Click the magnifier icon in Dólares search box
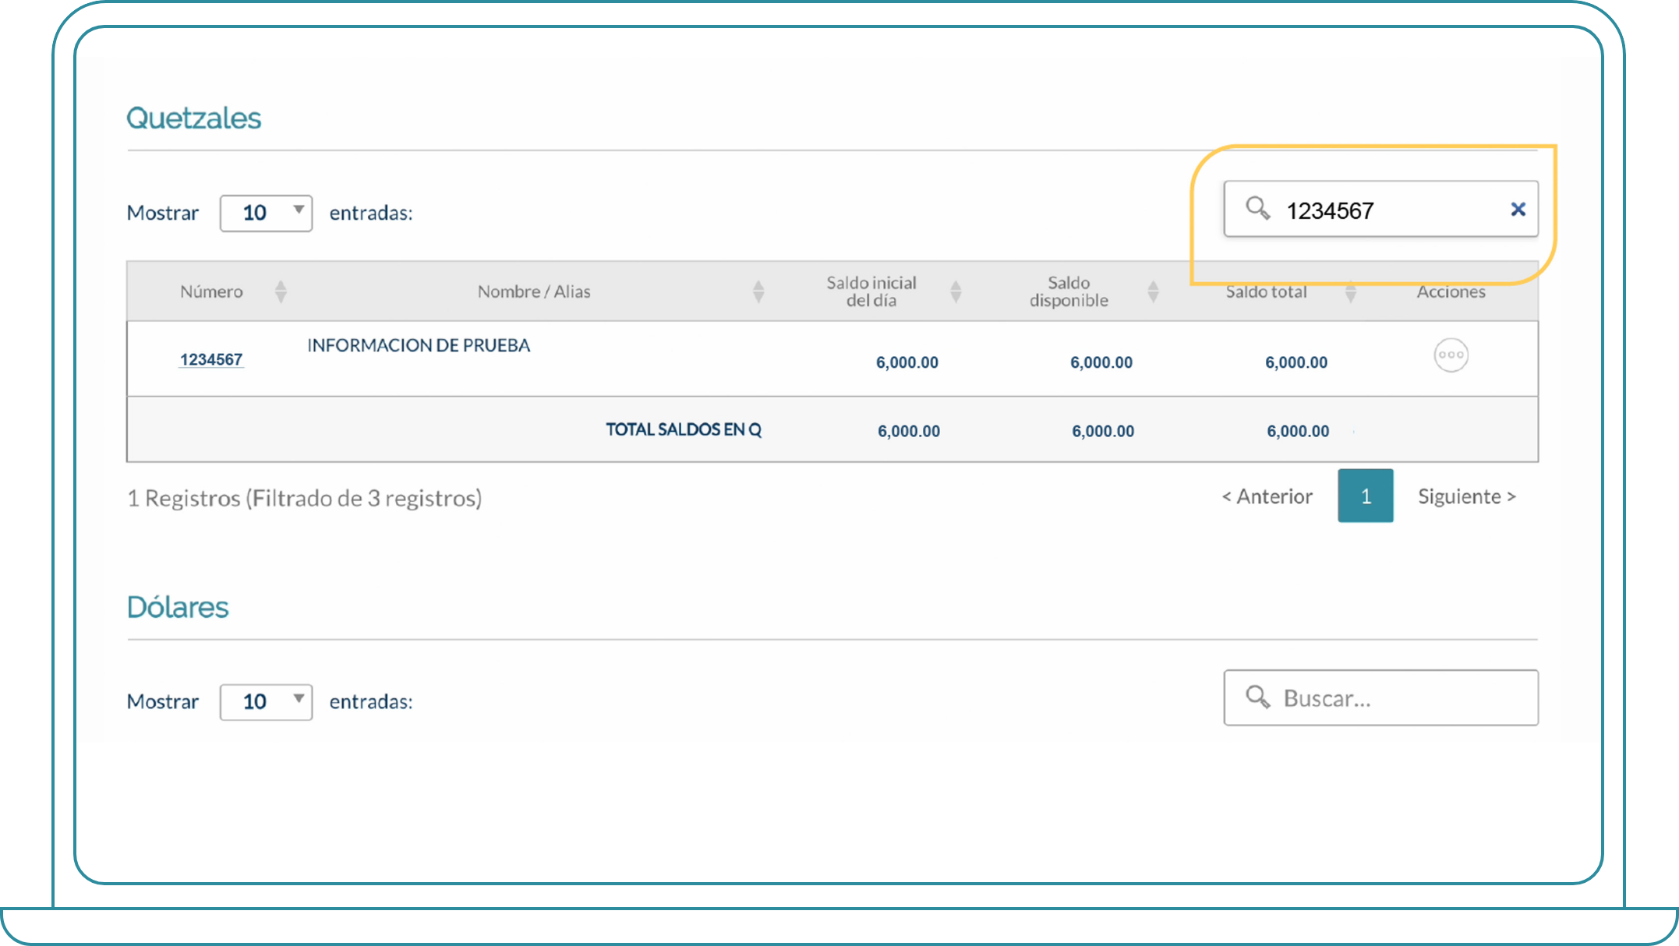 [x=1257, y=697]
